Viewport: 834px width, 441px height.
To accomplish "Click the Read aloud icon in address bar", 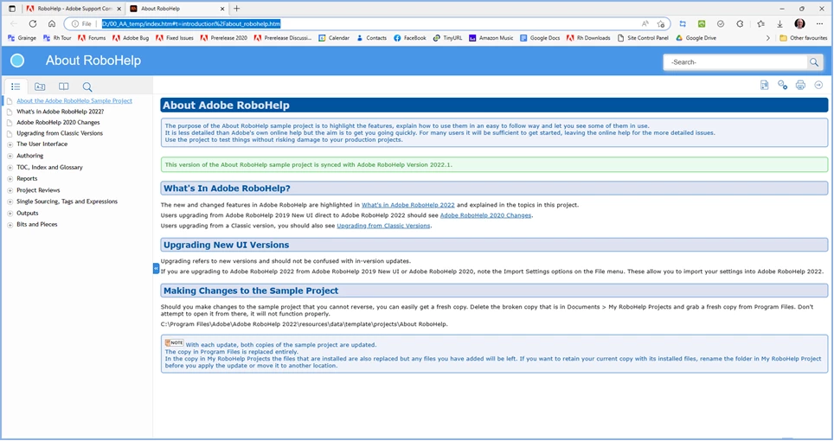I will point(645,24).
